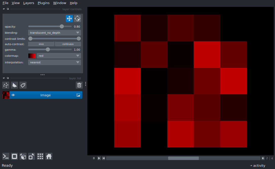The height and width of the screenshot is (169, 275).
Task: Click the Image layer thumbnail
Action: coord(6,95)
